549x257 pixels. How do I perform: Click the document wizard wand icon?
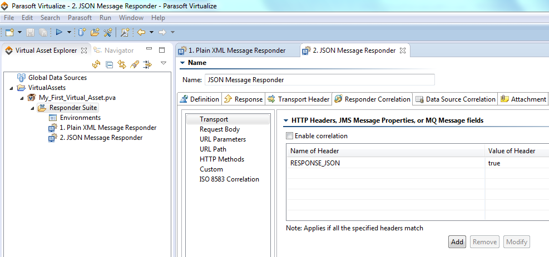125,33
